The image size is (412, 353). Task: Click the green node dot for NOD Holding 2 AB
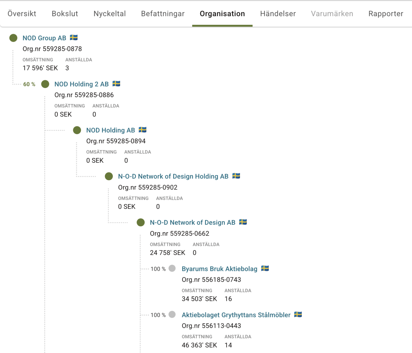[45, 84]
